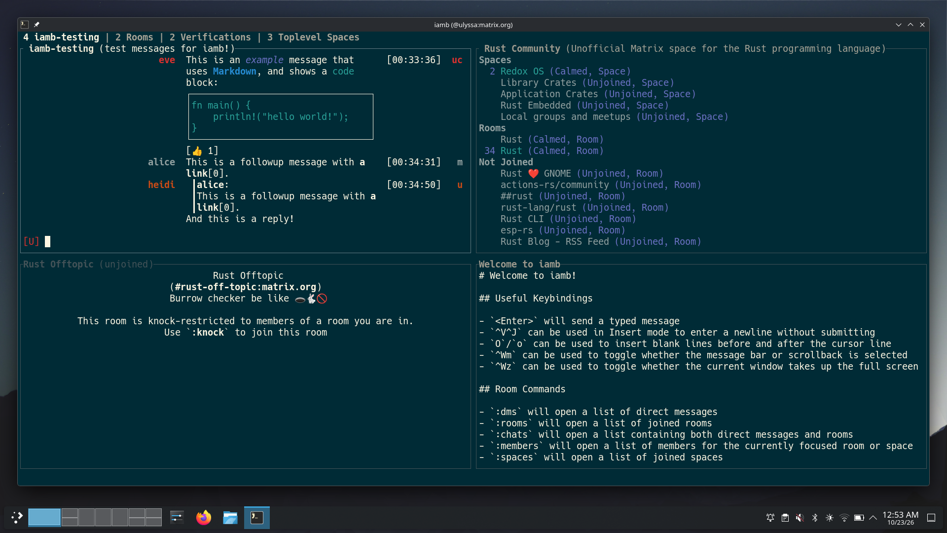This screenshot has height=533, width=947.
Task: Toggle the window pin icon
Action: pos(36,25)
